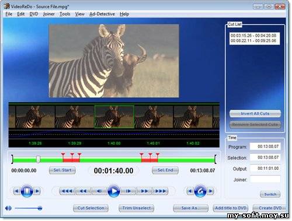Screen dimensions: 292x221
Task: Click the Trim Unselect button
Action: [x=136, y=208]
